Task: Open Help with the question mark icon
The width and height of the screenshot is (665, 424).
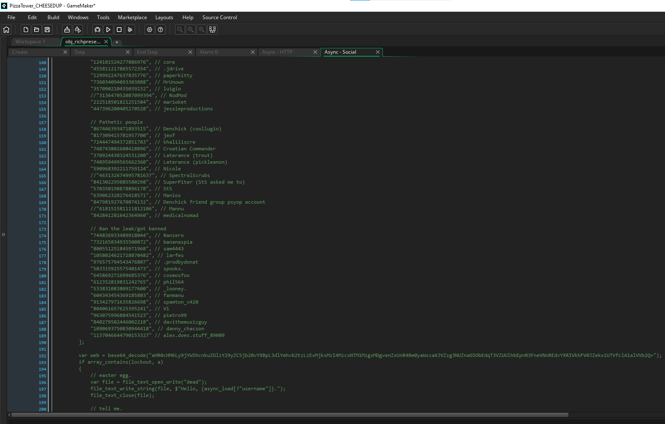Action: point(160,30)
